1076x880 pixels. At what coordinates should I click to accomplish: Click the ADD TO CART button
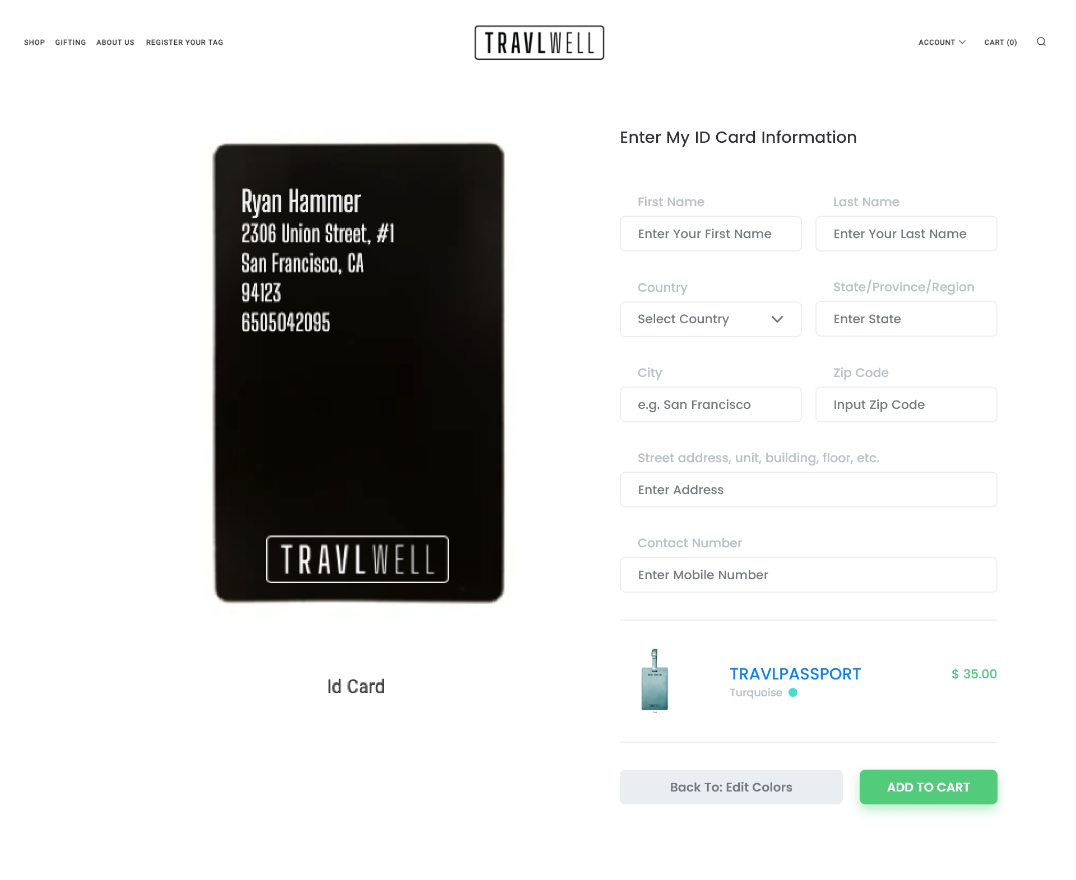pyautogui.click(x=928, y=787)
